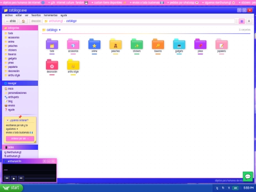Click the 'catálogo' heading in main pane

click(x=52, y=30)
